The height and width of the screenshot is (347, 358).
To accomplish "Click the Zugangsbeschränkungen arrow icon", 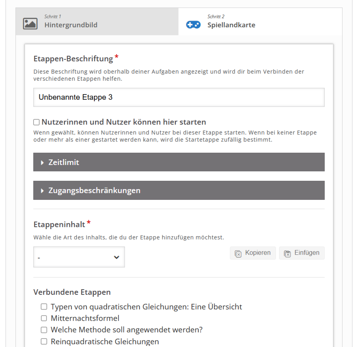I will 42,191.
